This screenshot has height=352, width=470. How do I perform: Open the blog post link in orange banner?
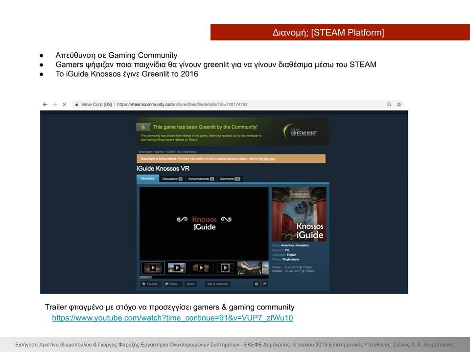267,158
